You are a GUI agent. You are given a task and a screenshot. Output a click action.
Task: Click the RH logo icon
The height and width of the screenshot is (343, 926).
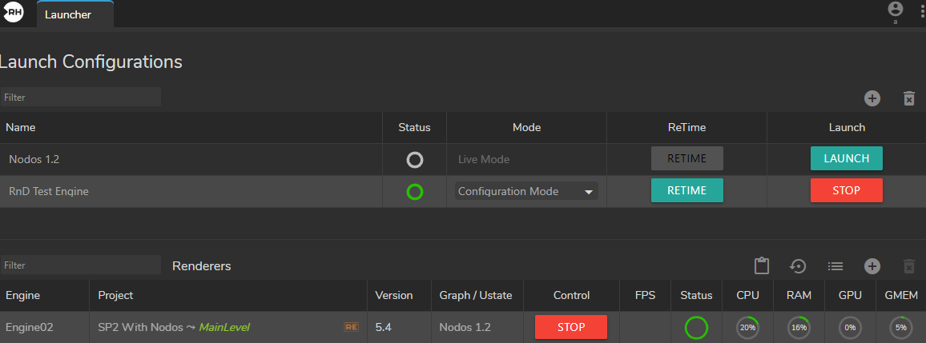tap(14, 14)
